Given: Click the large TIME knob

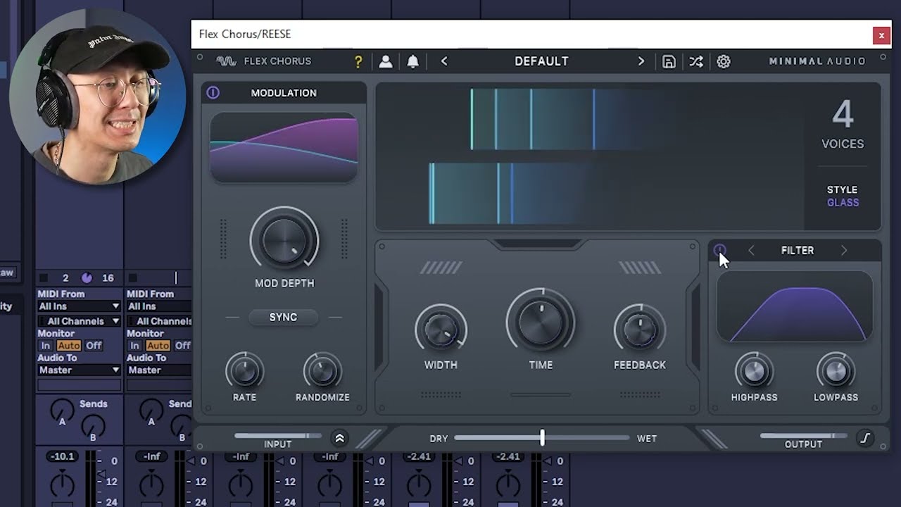Looking at the screenshot, I should 541,323.
